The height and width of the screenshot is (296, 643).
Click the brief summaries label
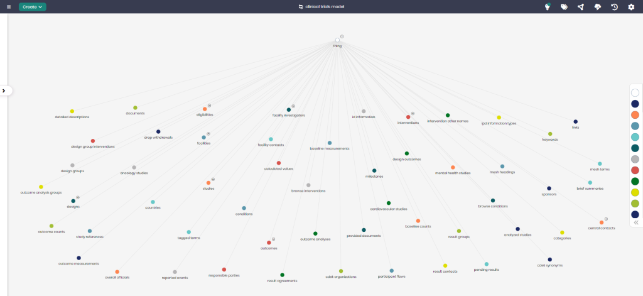click(x=590, y=189)
